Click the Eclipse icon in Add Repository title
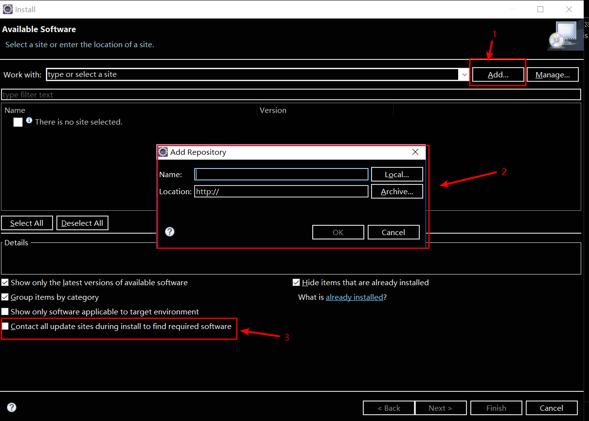This screenshot has height=421, width=589. 163,152
